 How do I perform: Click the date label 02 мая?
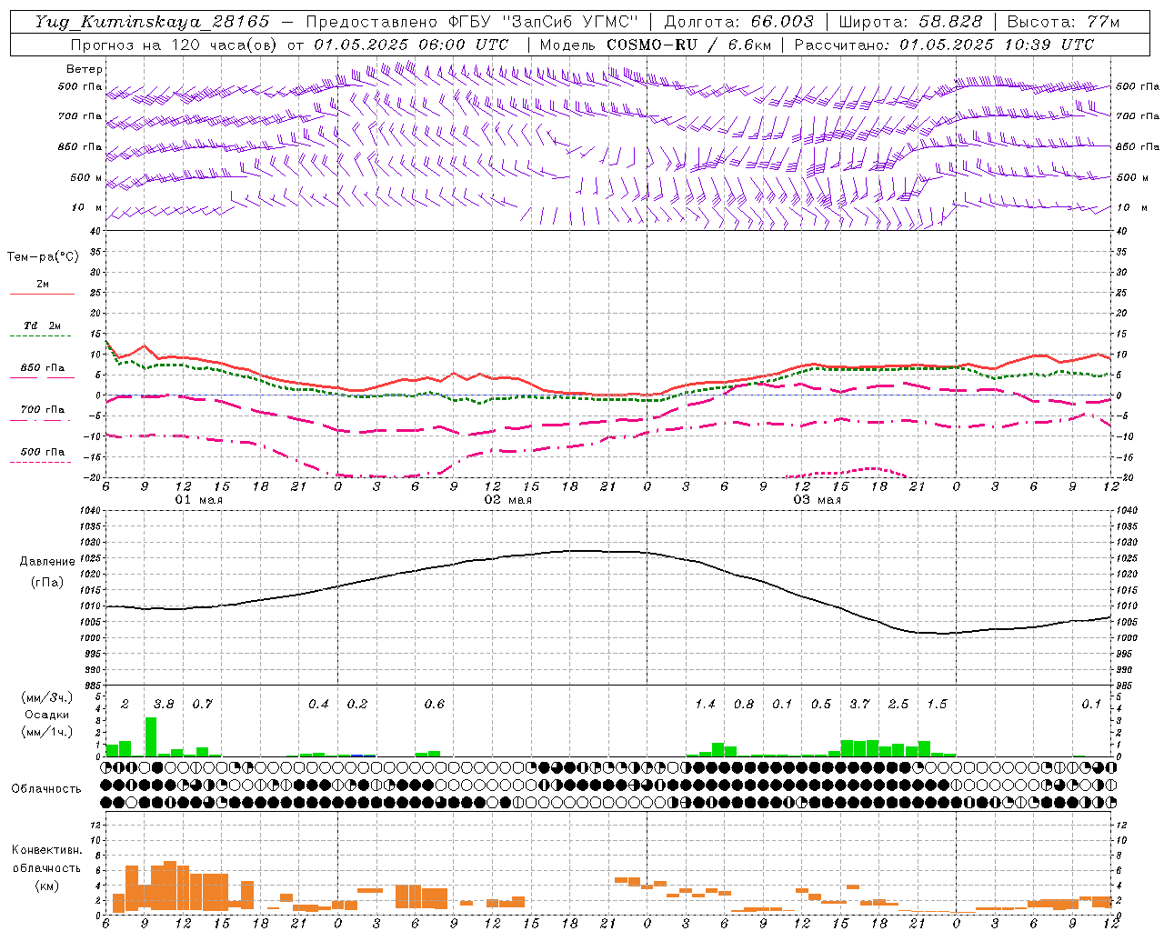pos(508,500)
